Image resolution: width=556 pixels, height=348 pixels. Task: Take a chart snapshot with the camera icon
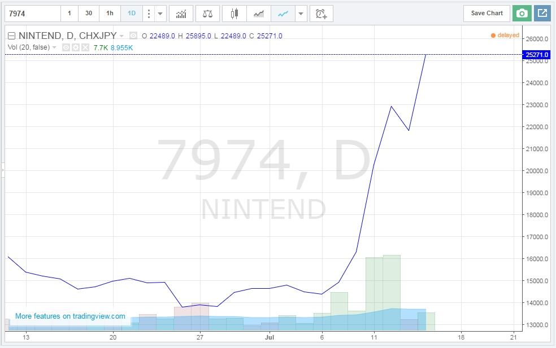pos(521,13)
